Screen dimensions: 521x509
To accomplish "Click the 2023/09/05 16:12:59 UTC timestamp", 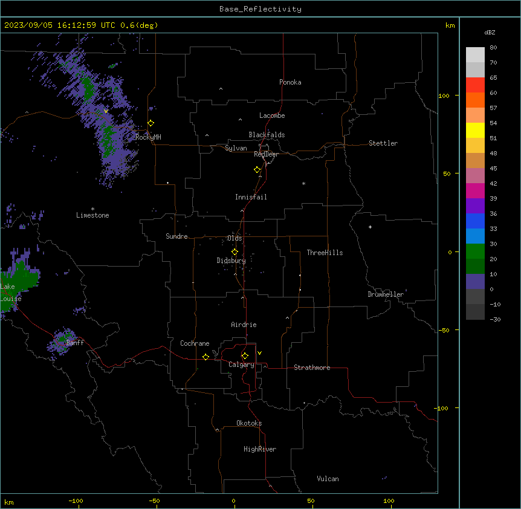I will 60,25.
